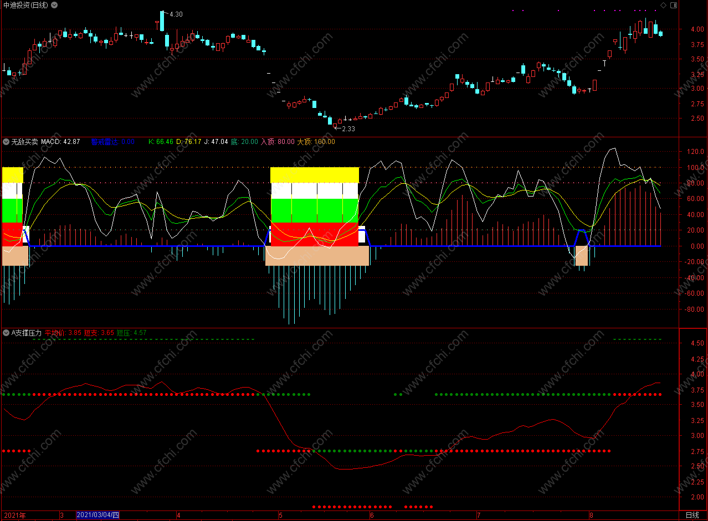Click month 7 on the time axis
708x521 pixels.
click(479, 515)
